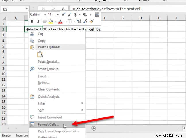Select column G header
This screenshot has height=138, width=186.
click(123, 18)
